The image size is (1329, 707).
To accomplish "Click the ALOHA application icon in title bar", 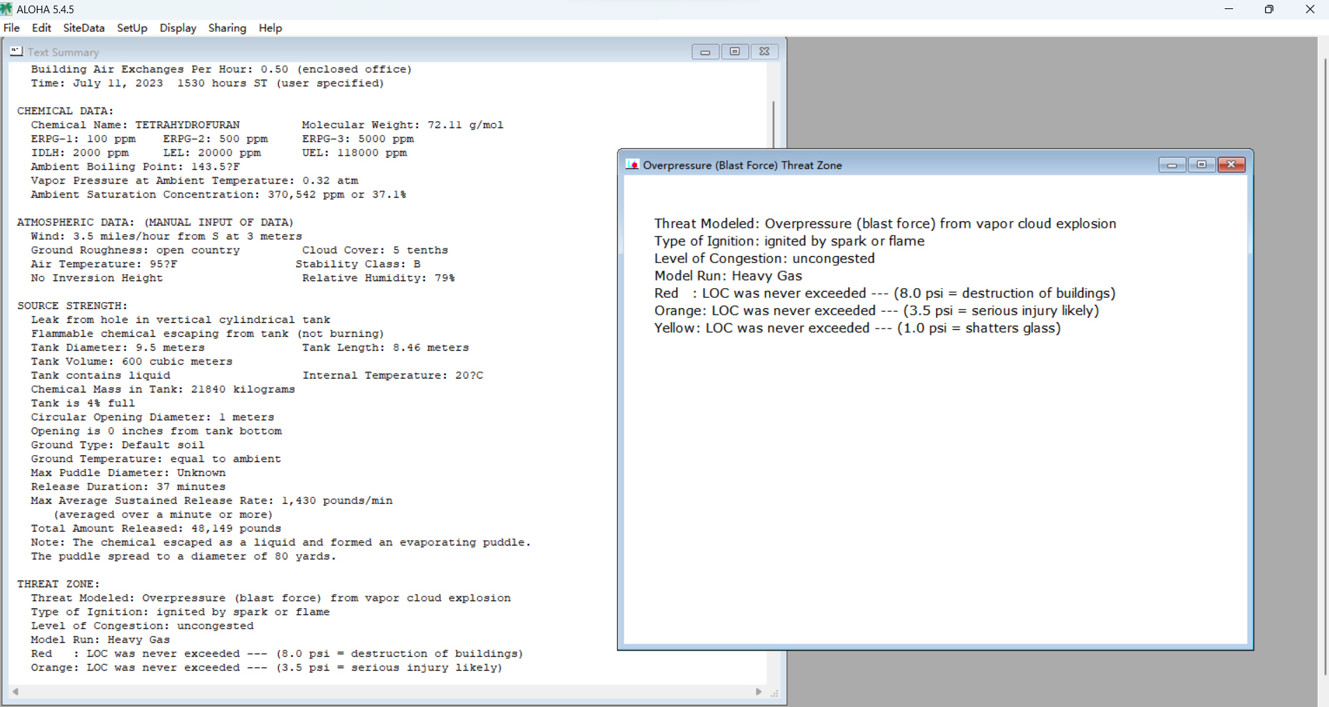I will tap(7, 9).
